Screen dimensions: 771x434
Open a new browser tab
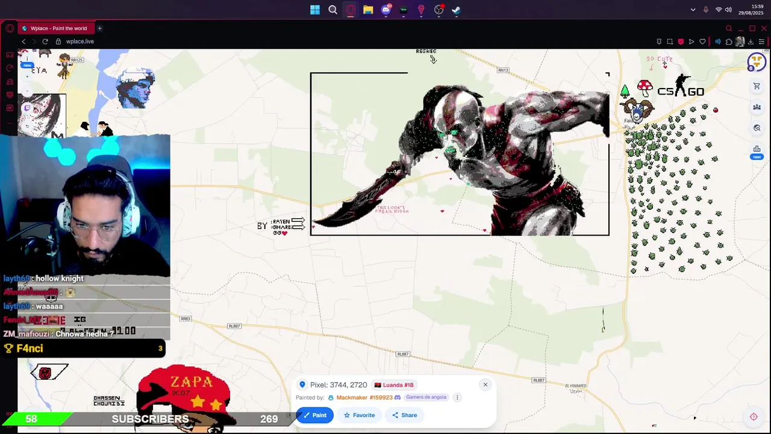[x=99, y=28]
